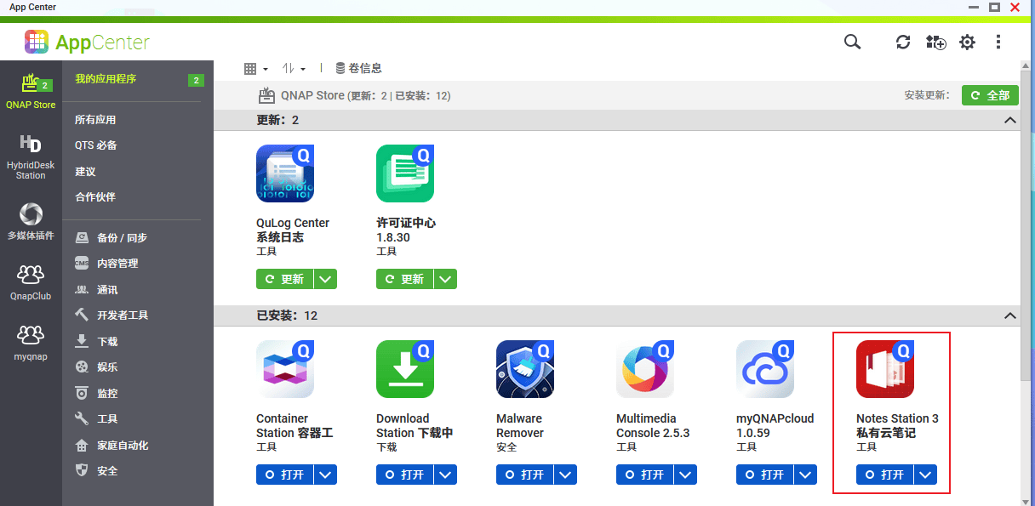Open the 多媒体插件 sidebar icon

[x=31, y=221]
